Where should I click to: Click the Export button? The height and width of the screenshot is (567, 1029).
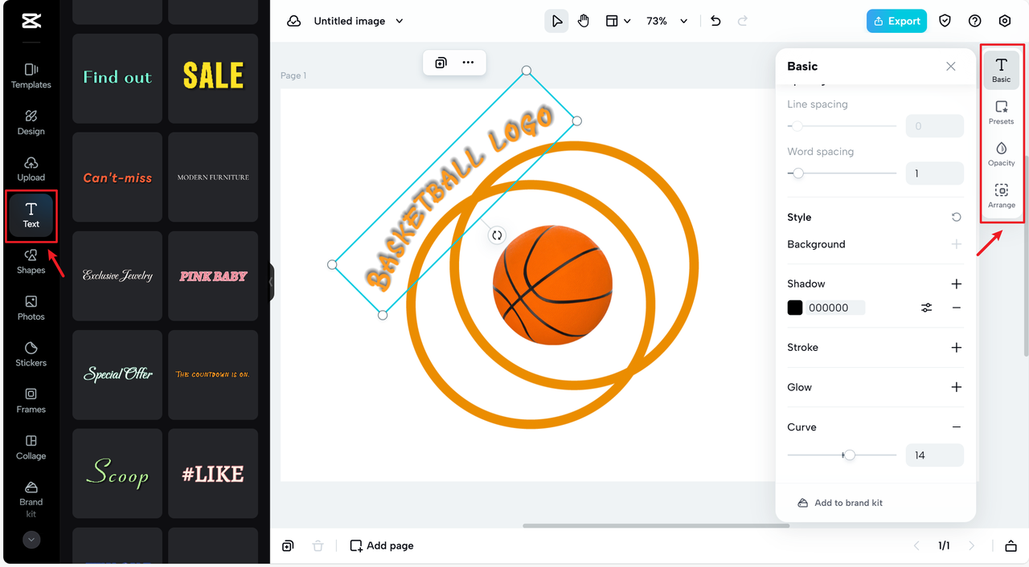click(x=896, y=21)
